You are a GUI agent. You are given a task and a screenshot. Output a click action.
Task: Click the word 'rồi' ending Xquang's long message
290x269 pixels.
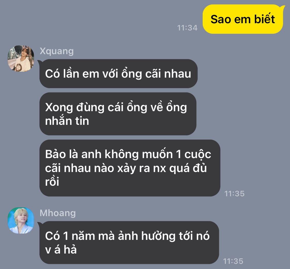coord(52,182)
